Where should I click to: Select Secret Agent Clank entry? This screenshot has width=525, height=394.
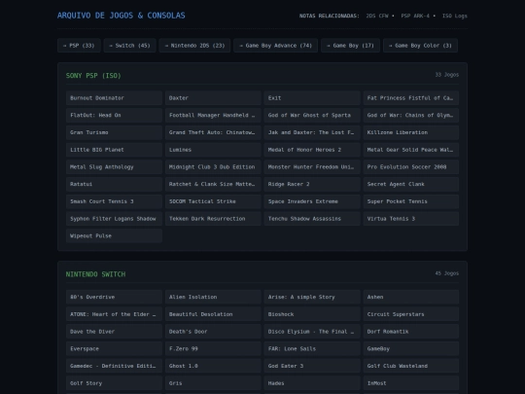(x=411, y=184)
